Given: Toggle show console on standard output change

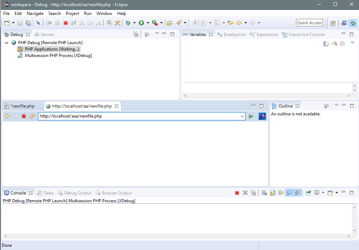Looking at the screenshot, I should pos(289,193).
